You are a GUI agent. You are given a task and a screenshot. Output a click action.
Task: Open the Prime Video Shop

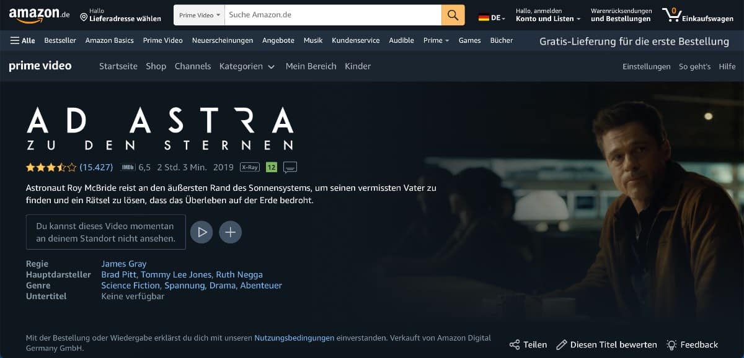pyautogui.click(x=156, y=66)
